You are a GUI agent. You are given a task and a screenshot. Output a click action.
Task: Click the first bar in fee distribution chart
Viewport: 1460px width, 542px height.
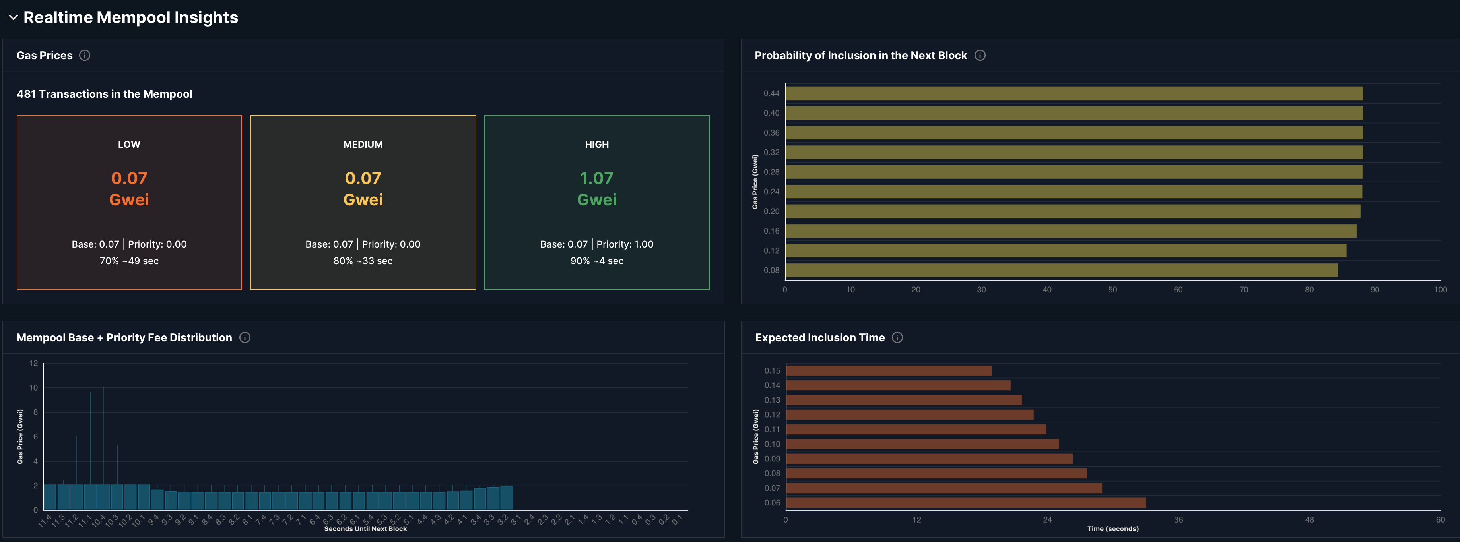click(x=50, y=497)
